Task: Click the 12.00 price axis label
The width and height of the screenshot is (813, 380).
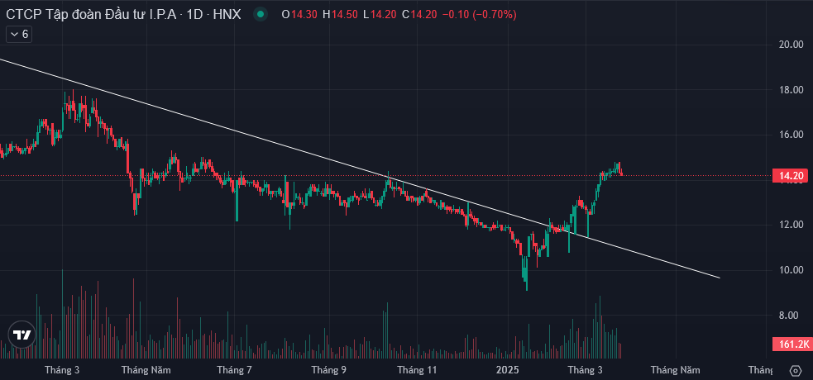Action: (791, 226)
